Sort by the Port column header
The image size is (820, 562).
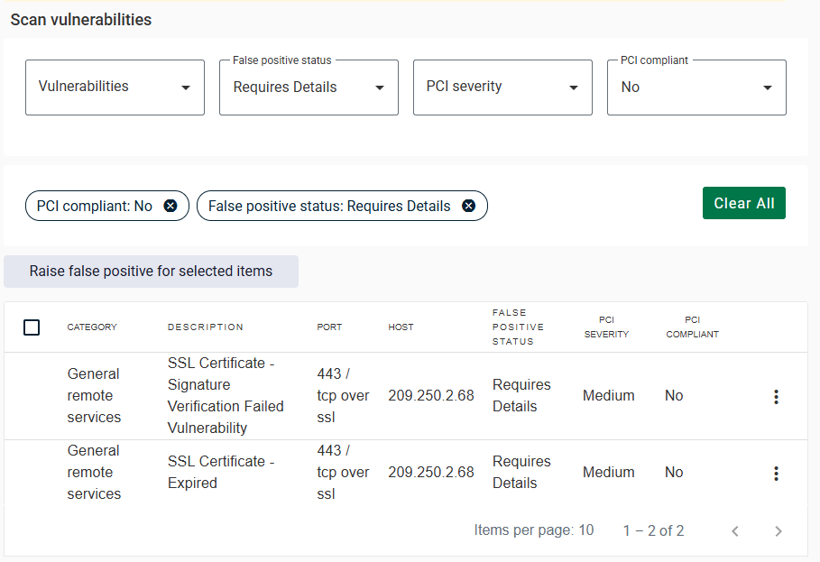pyautogui.click(x=329, y=327)
